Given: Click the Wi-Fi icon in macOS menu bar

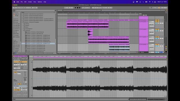Looking at the screenshot, I should (x=150, y=2).
